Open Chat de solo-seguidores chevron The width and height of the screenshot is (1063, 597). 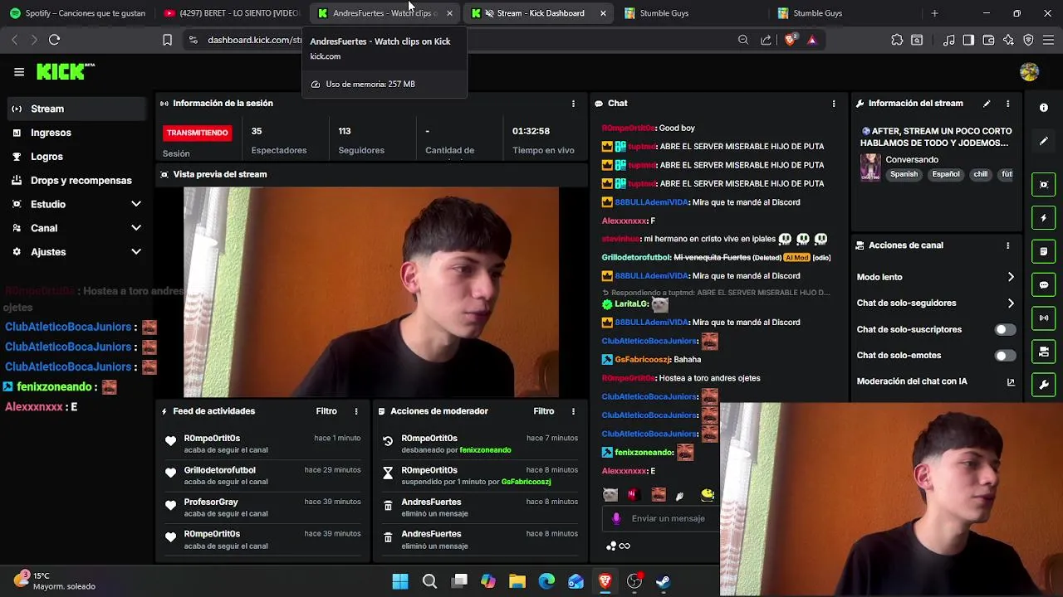pyautogui.click(x=1011, y=303)
